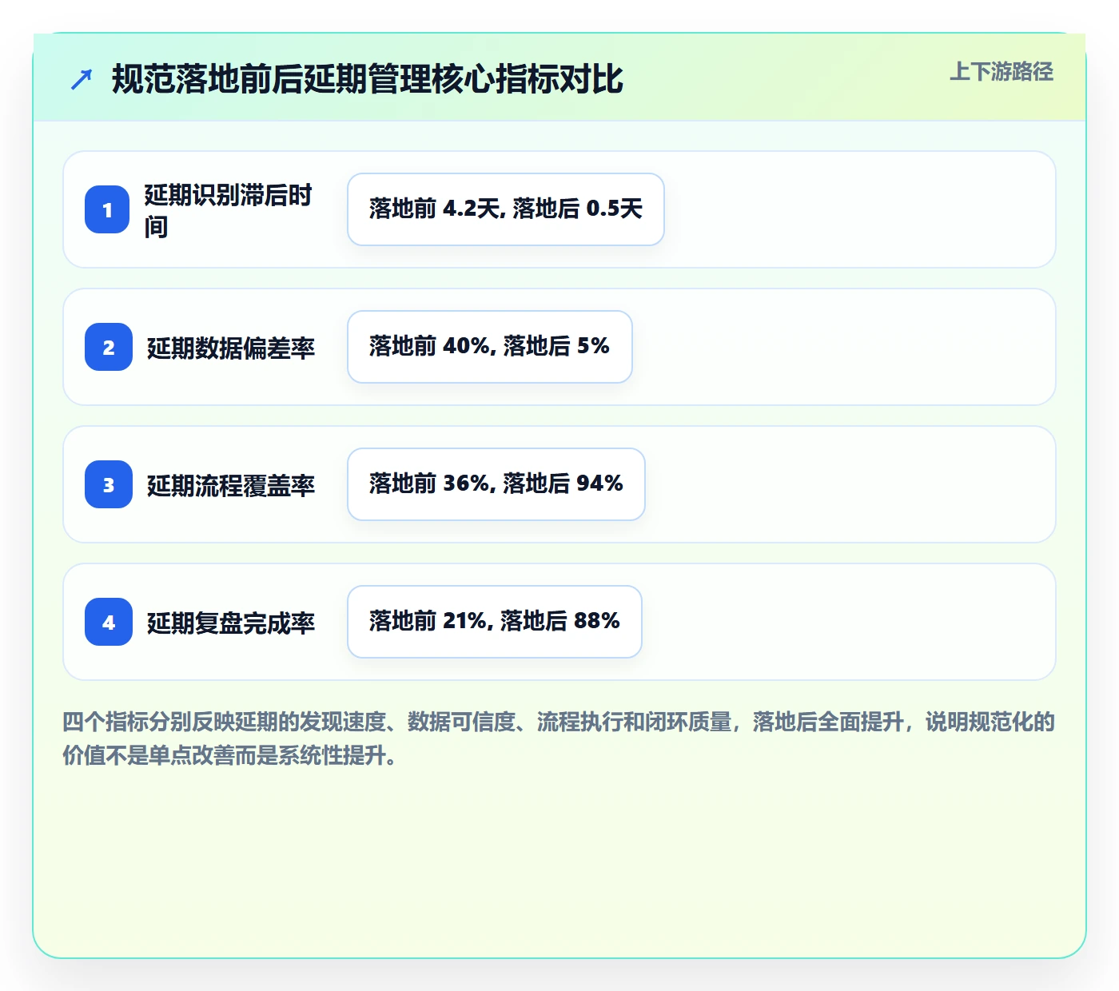The height and width of the screenshot is (991, 1119).
Task: Click the value 落地前 40%, 落地后 5%
Action: 490,347
